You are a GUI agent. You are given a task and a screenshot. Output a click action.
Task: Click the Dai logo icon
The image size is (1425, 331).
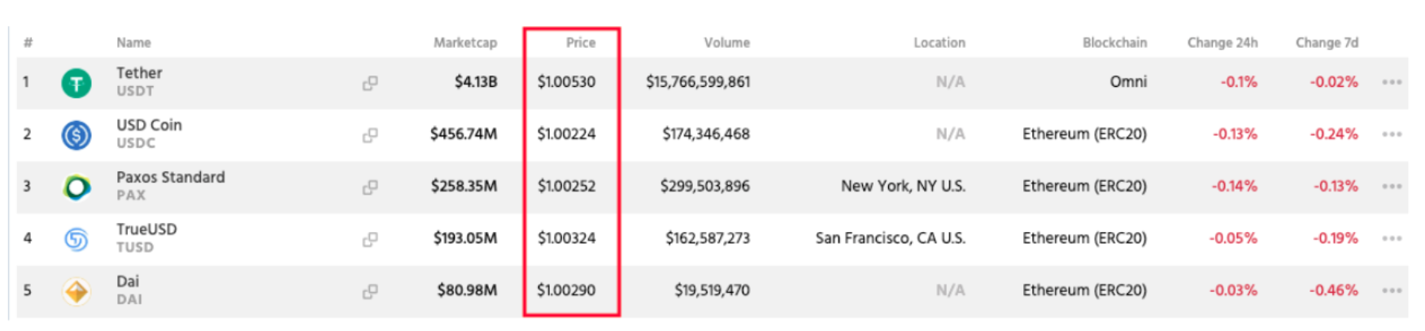pos(76,291)
